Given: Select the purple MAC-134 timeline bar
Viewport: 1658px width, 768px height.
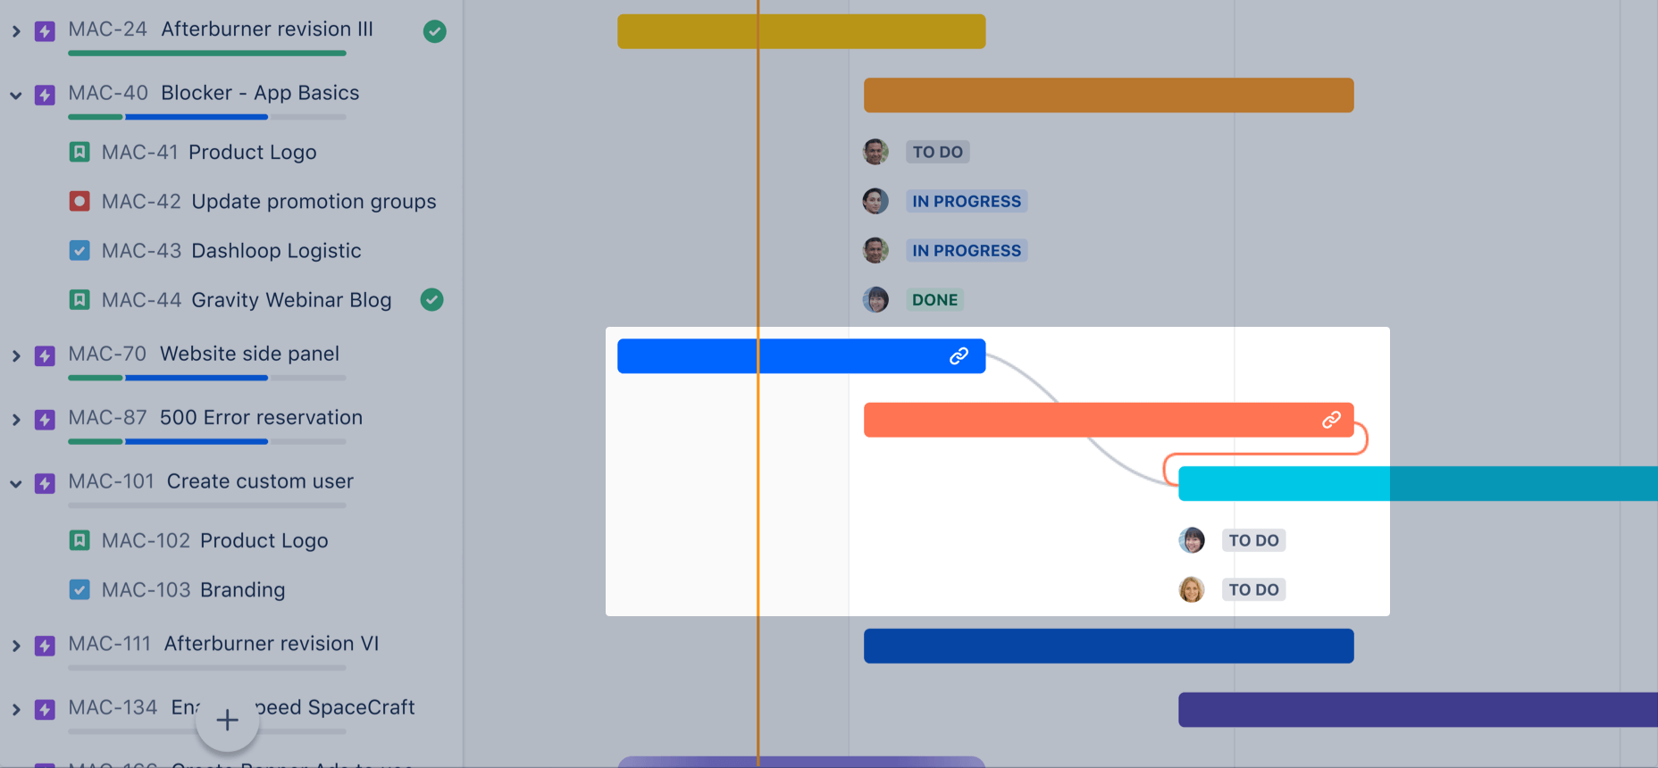Looking at the screenshot, I should tap(1418, 709).
